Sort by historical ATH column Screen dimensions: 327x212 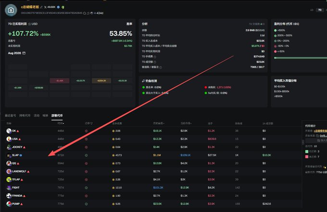159,123
